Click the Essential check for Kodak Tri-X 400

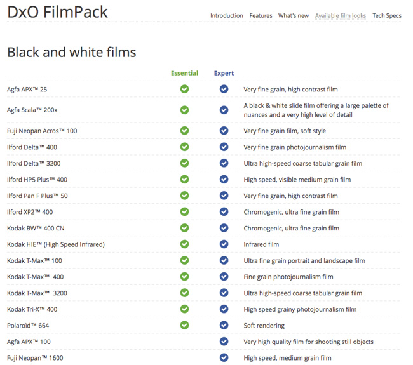[184, 309]
